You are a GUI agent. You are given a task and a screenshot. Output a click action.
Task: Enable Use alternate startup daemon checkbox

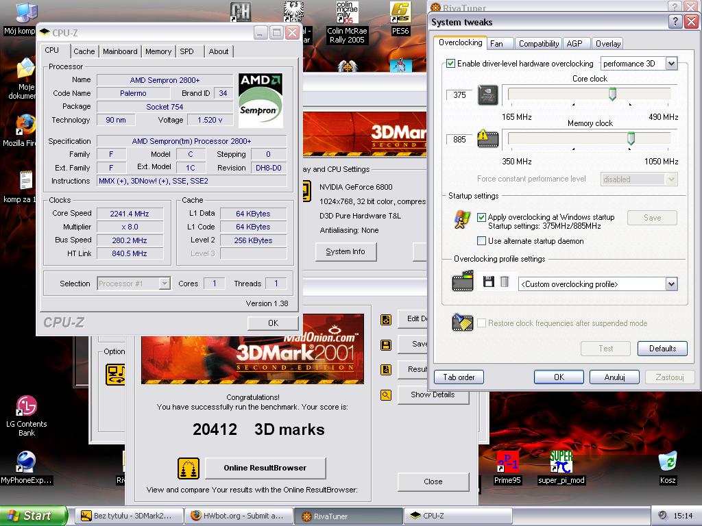point(482,240)
